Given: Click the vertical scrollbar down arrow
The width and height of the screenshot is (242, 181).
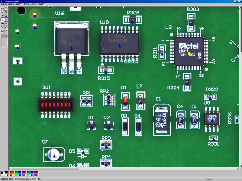Looking at the screenshot, I should [240, 166].
